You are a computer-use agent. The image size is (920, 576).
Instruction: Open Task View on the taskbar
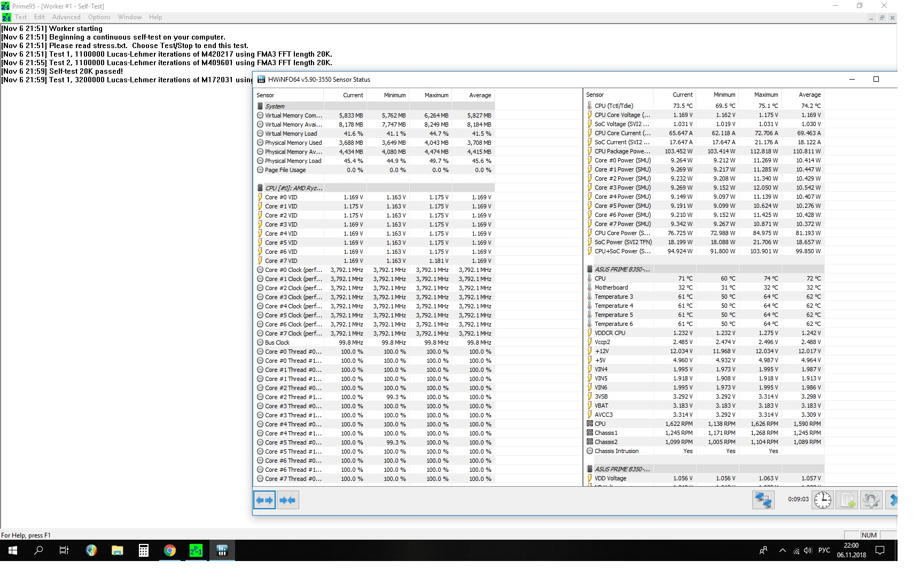[64, 550]
